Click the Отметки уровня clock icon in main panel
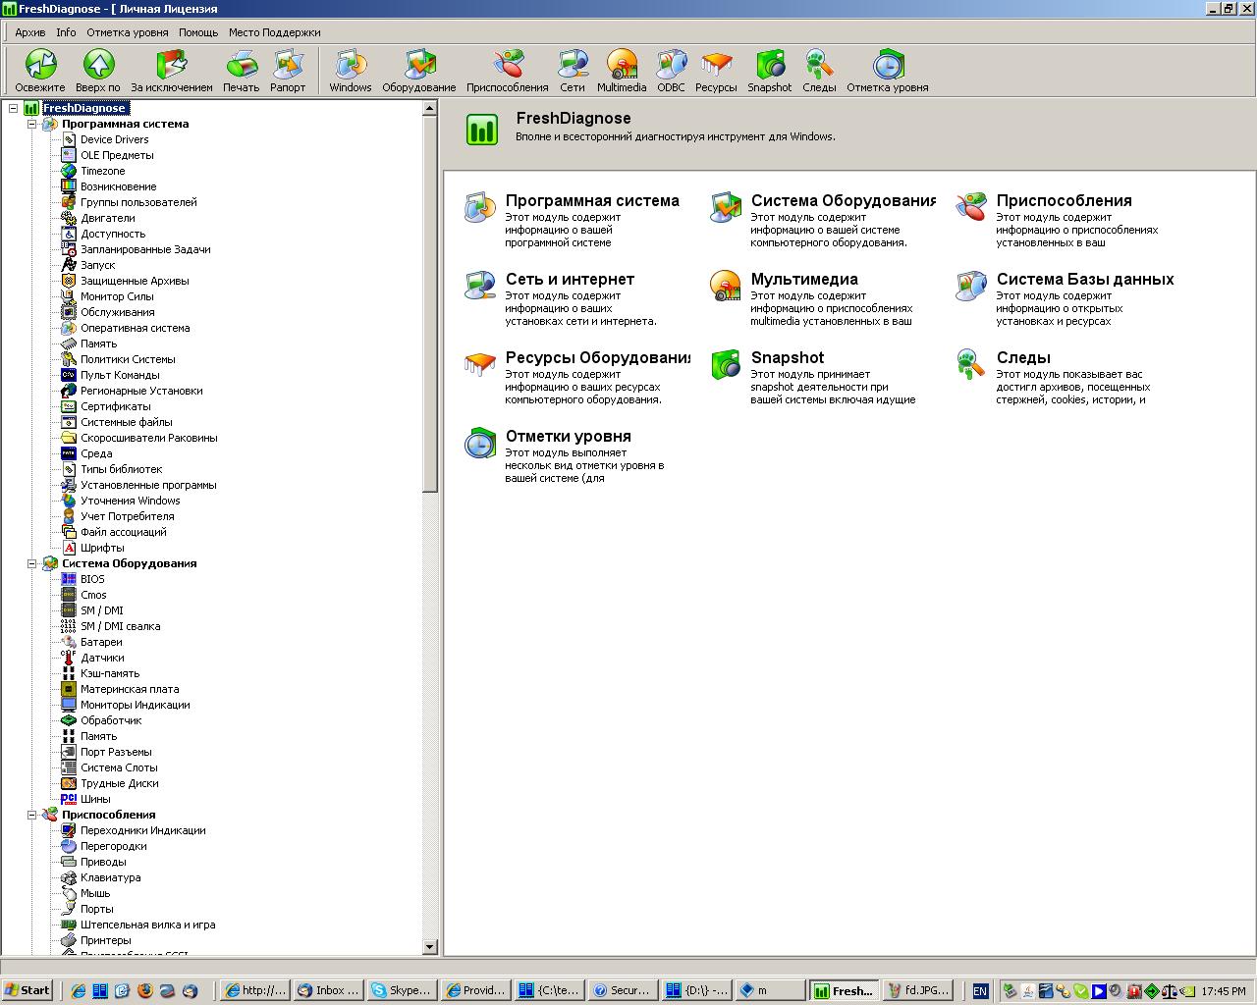The width and height of the screenshot is (1257, 1005). [x=480, y=443]
